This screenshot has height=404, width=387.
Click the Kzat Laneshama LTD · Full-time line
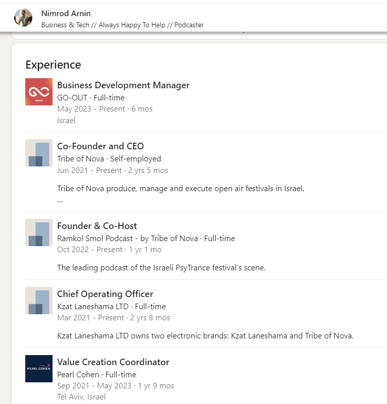(111, 307)
